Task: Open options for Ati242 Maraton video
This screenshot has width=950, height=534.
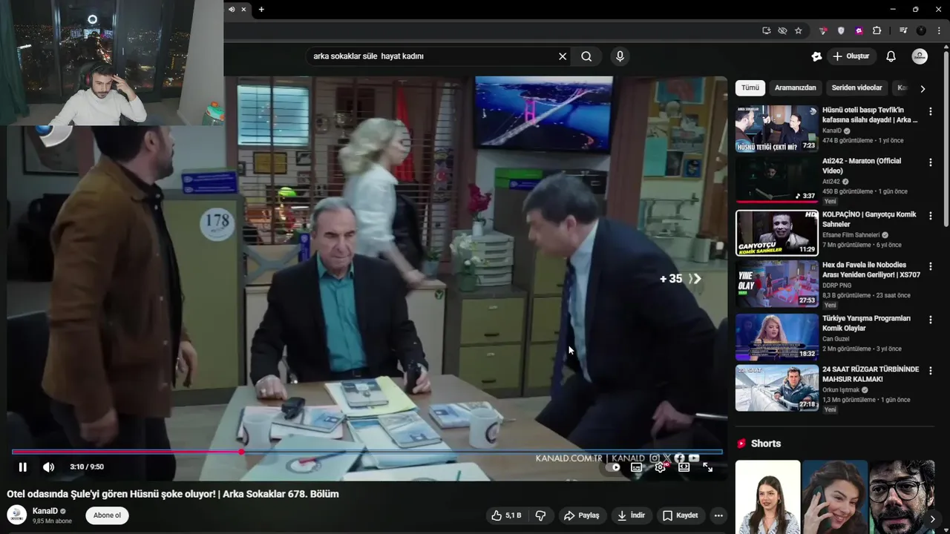Action: tap(930, 162)
